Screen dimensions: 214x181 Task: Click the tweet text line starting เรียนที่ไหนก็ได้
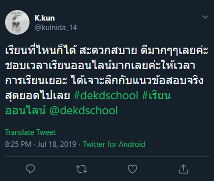[x=106, y=51]
